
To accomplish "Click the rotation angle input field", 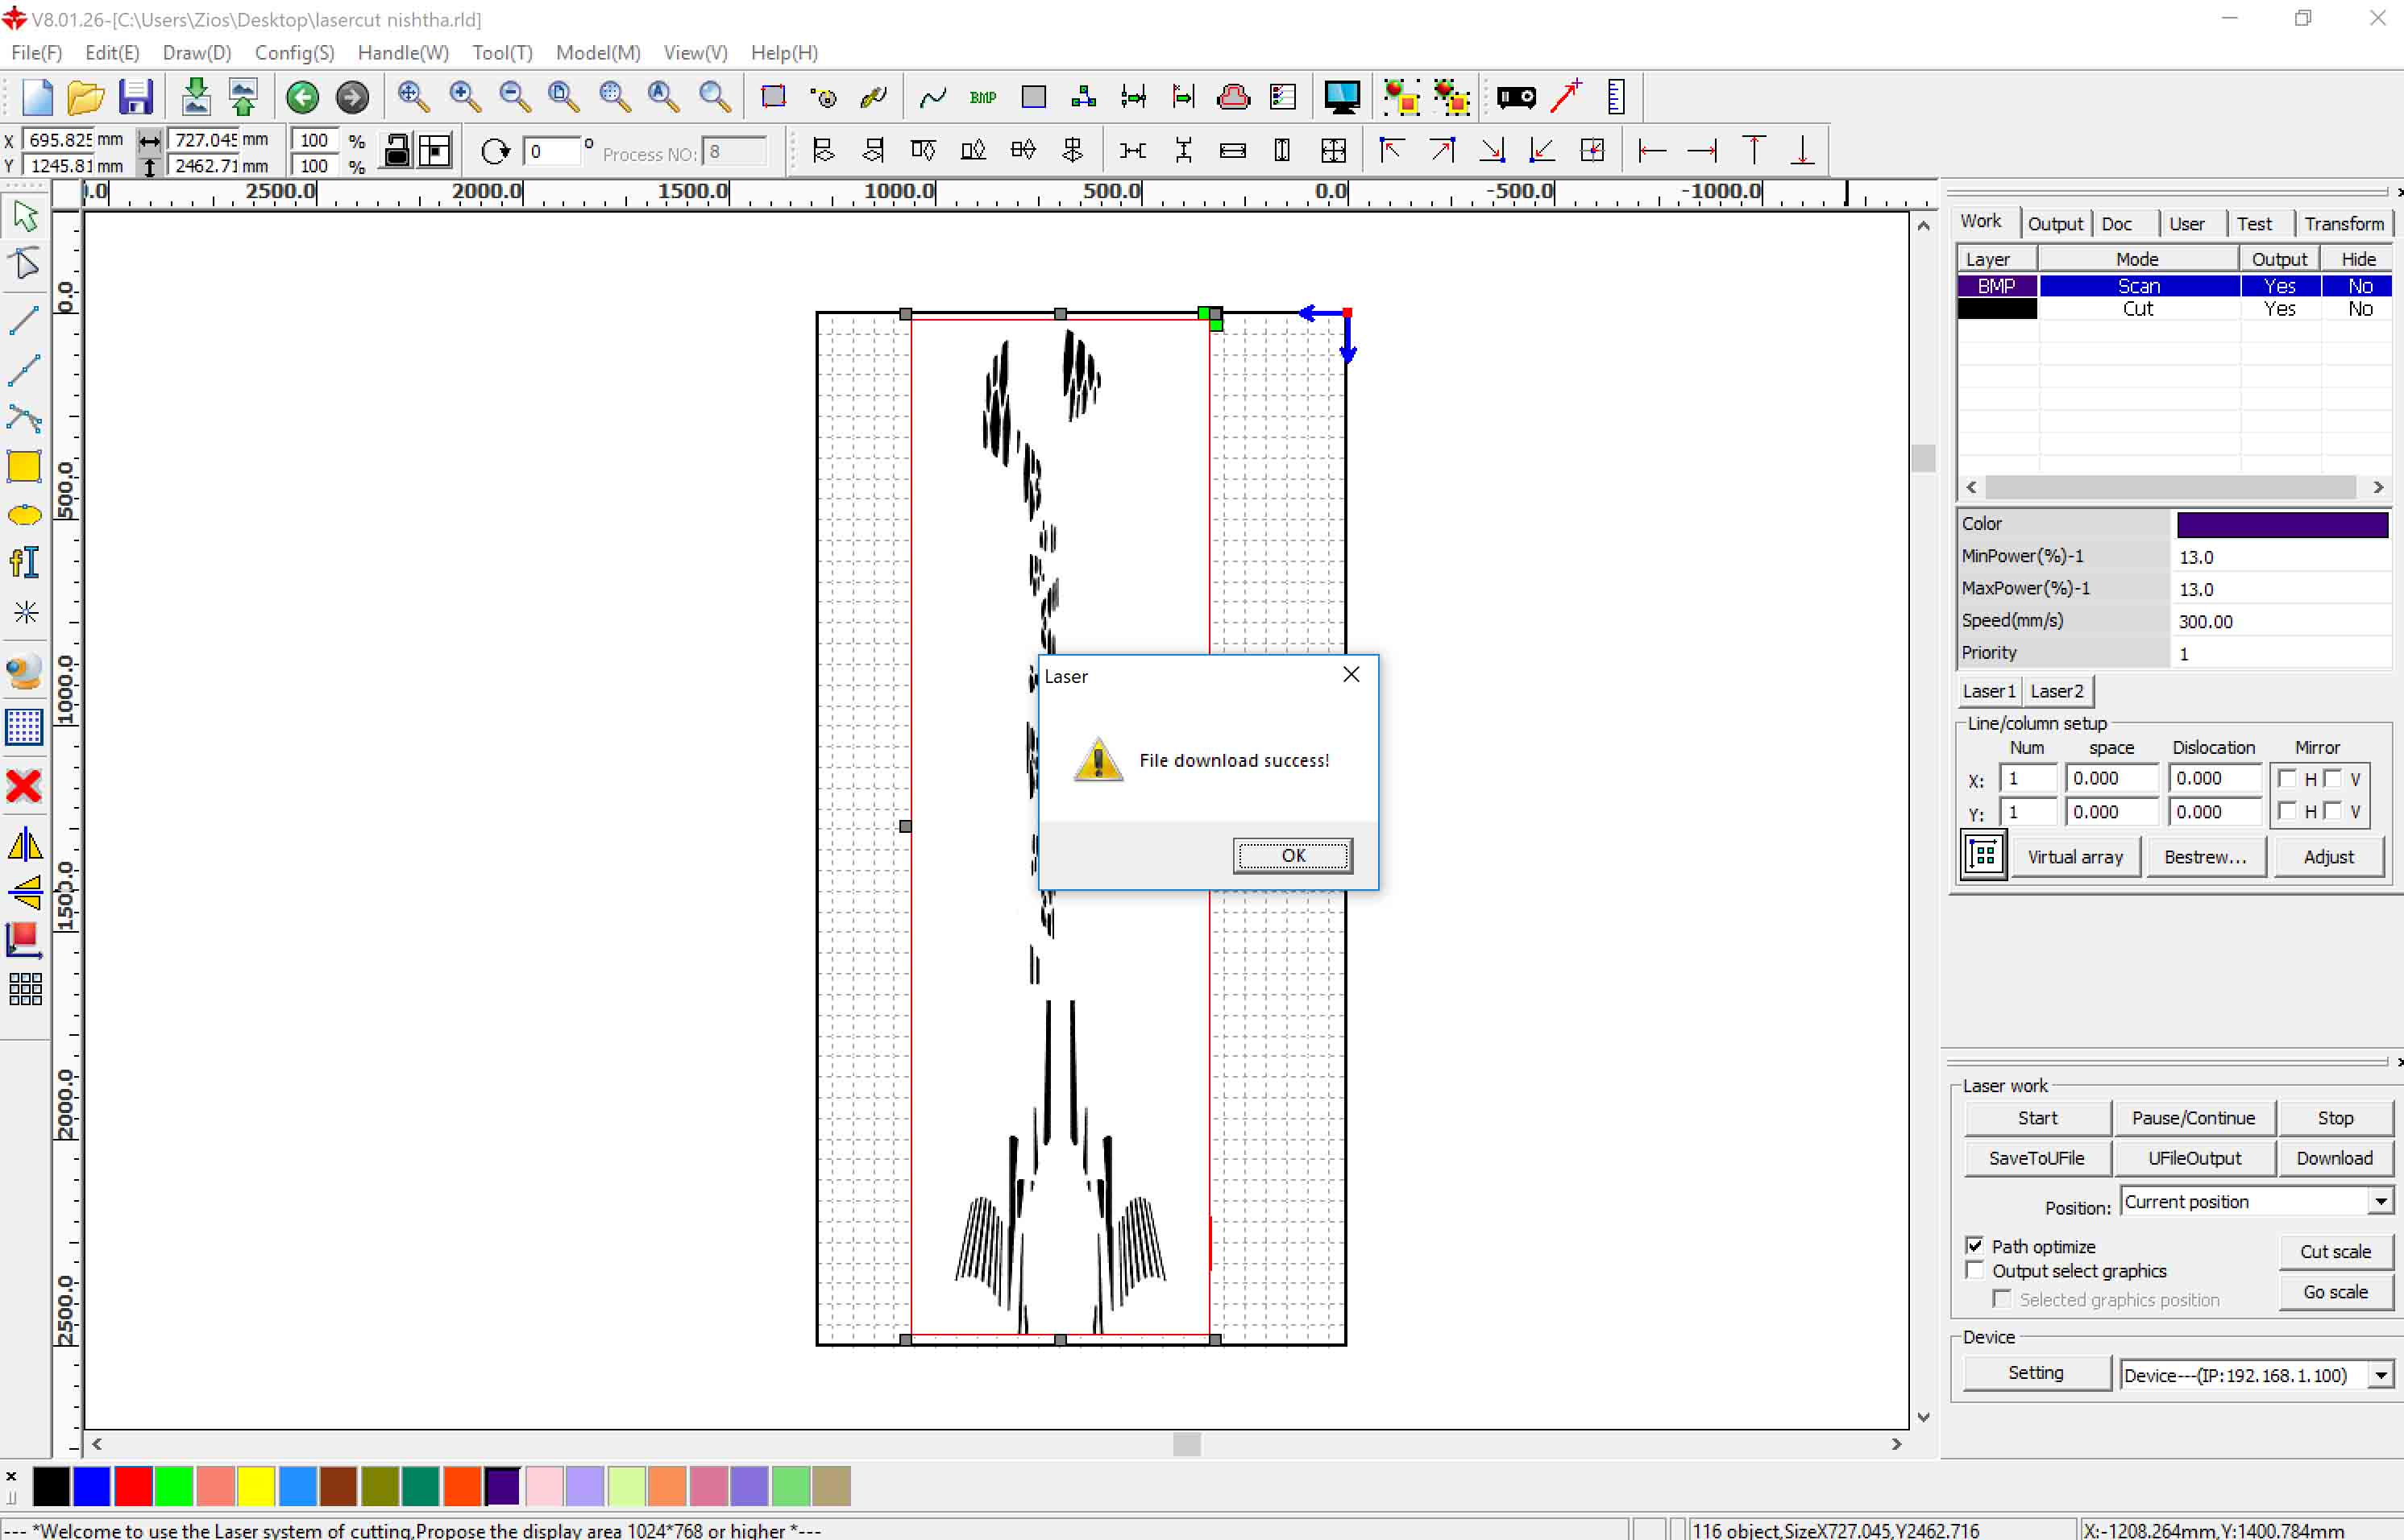I will (551, 152).
